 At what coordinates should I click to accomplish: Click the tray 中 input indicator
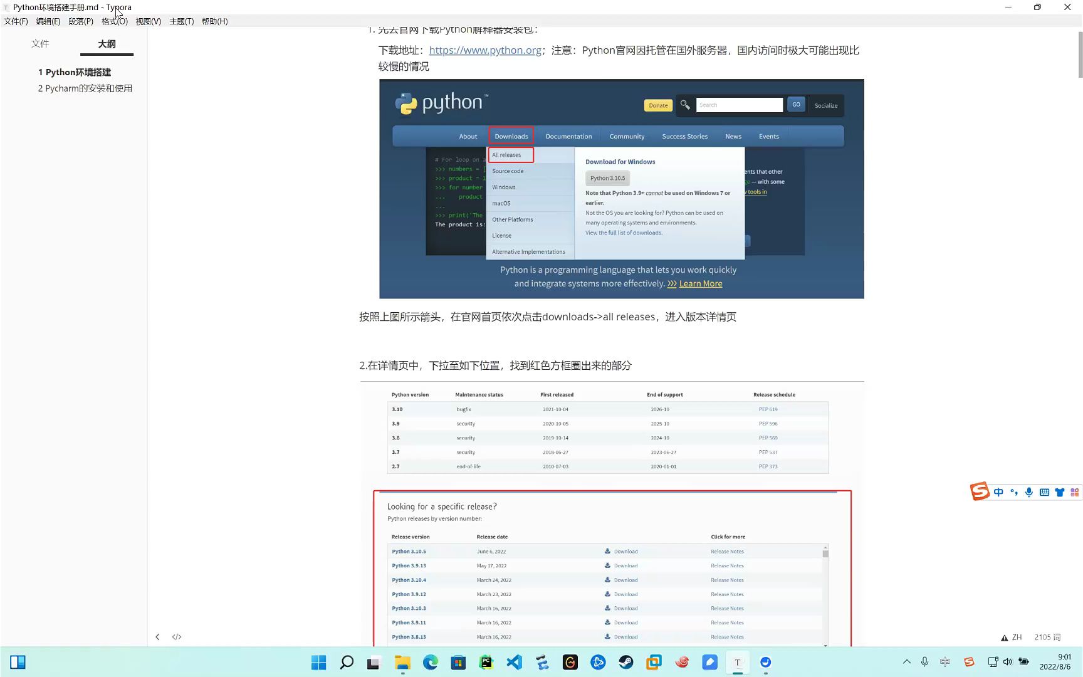point(945,662)
